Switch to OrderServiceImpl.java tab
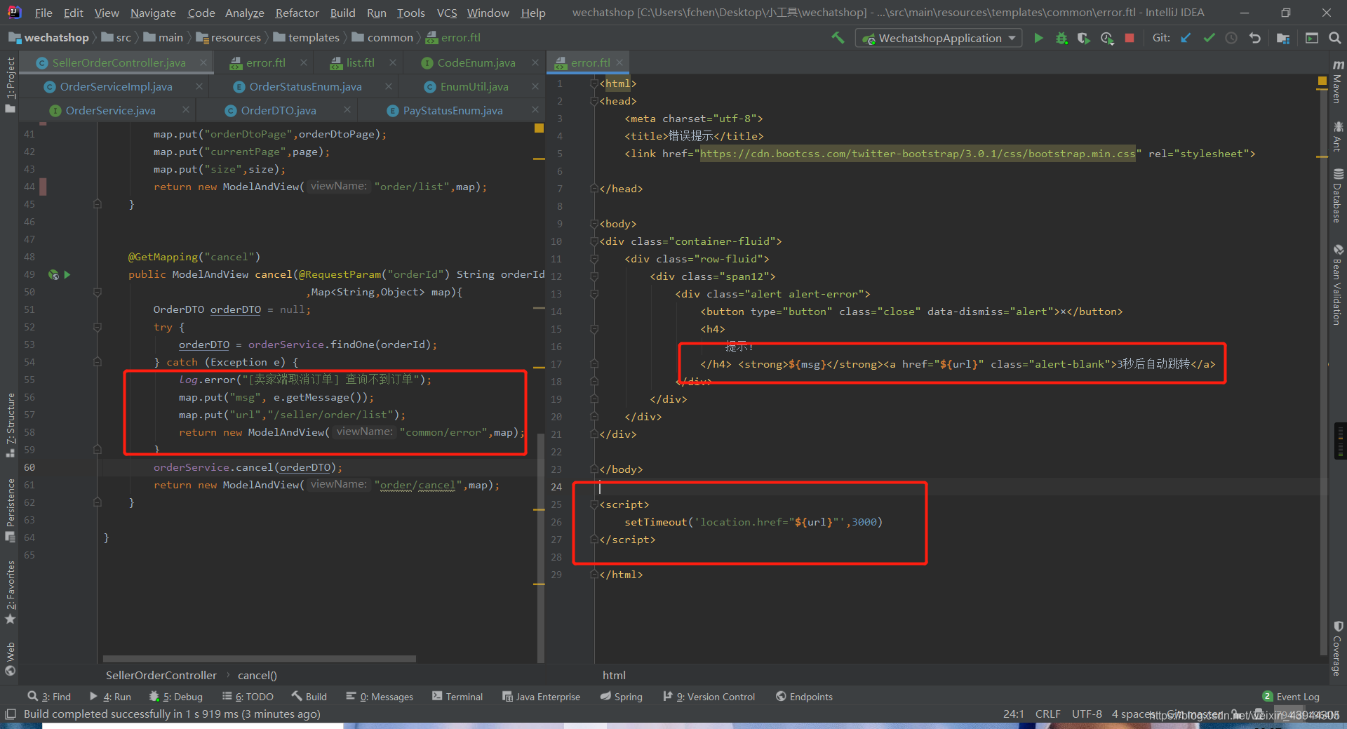The height and width of the screenshot is (729, 1347). 116,86
